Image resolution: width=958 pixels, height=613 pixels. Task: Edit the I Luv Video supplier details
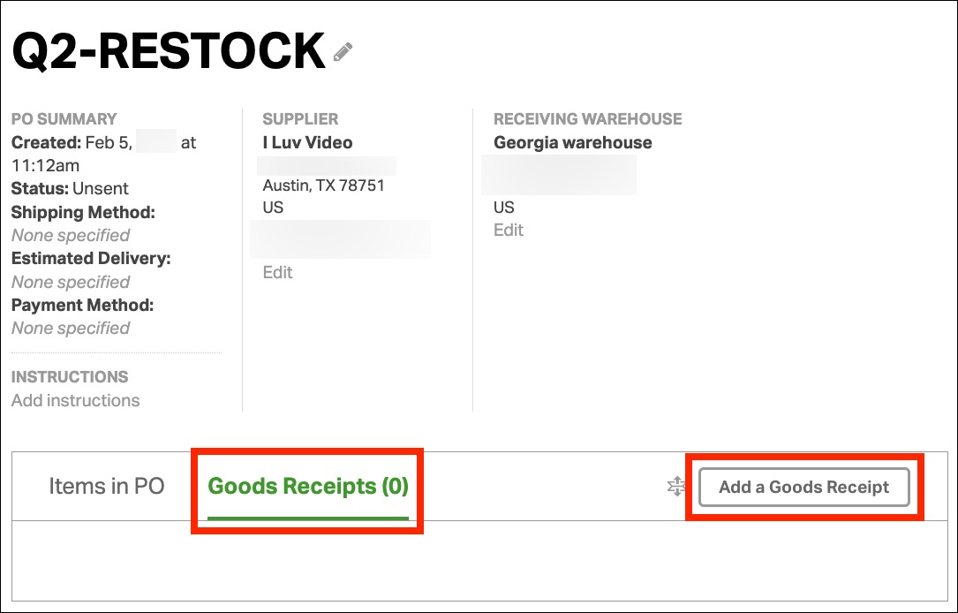pos(277,272)
